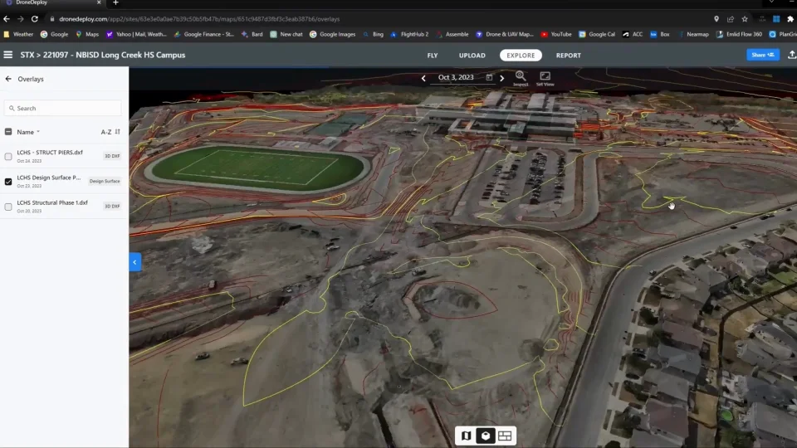Open a new browser tab
Viewport: 797px width, 448px height.
(x=115, y=3)
